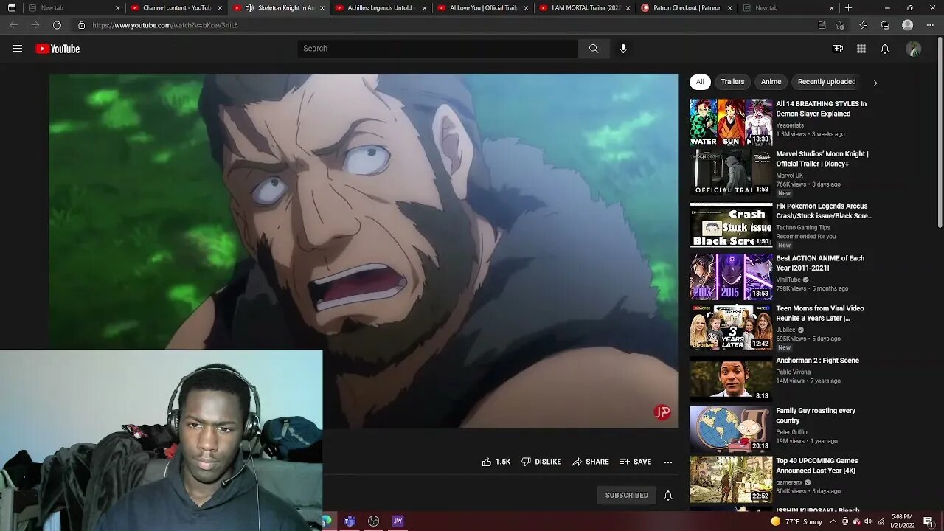Screen dimensions: 944x531
Task: Toggle channel notification bell beside Subscribed
Action: [668, 496]
